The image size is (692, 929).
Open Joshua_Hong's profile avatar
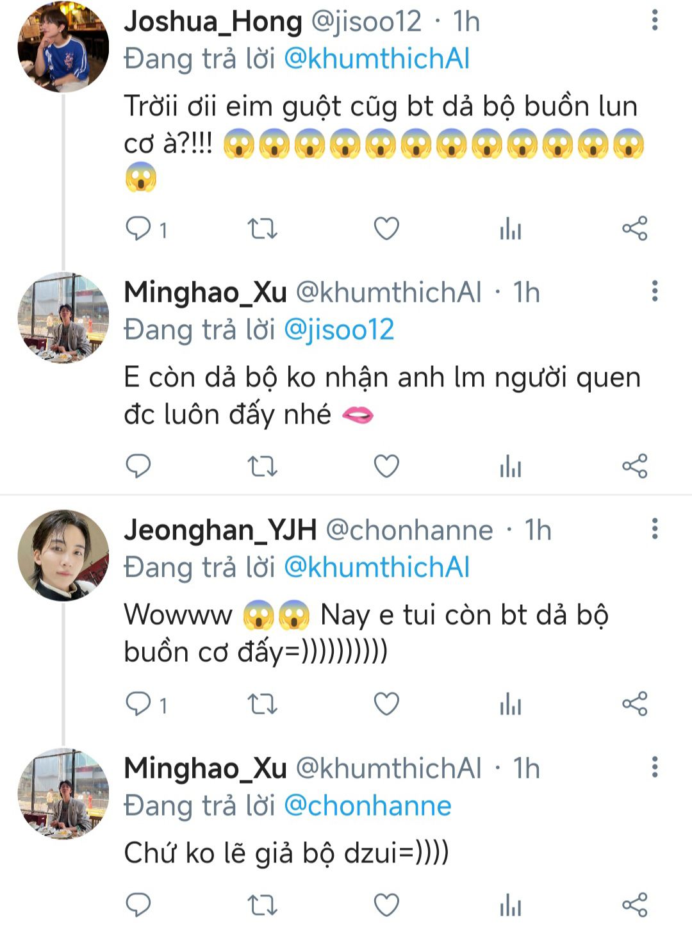63,47
